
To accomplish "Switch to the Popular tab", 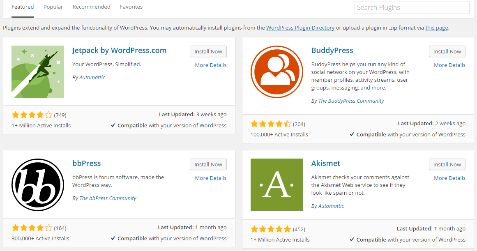I will pos(53,7).
